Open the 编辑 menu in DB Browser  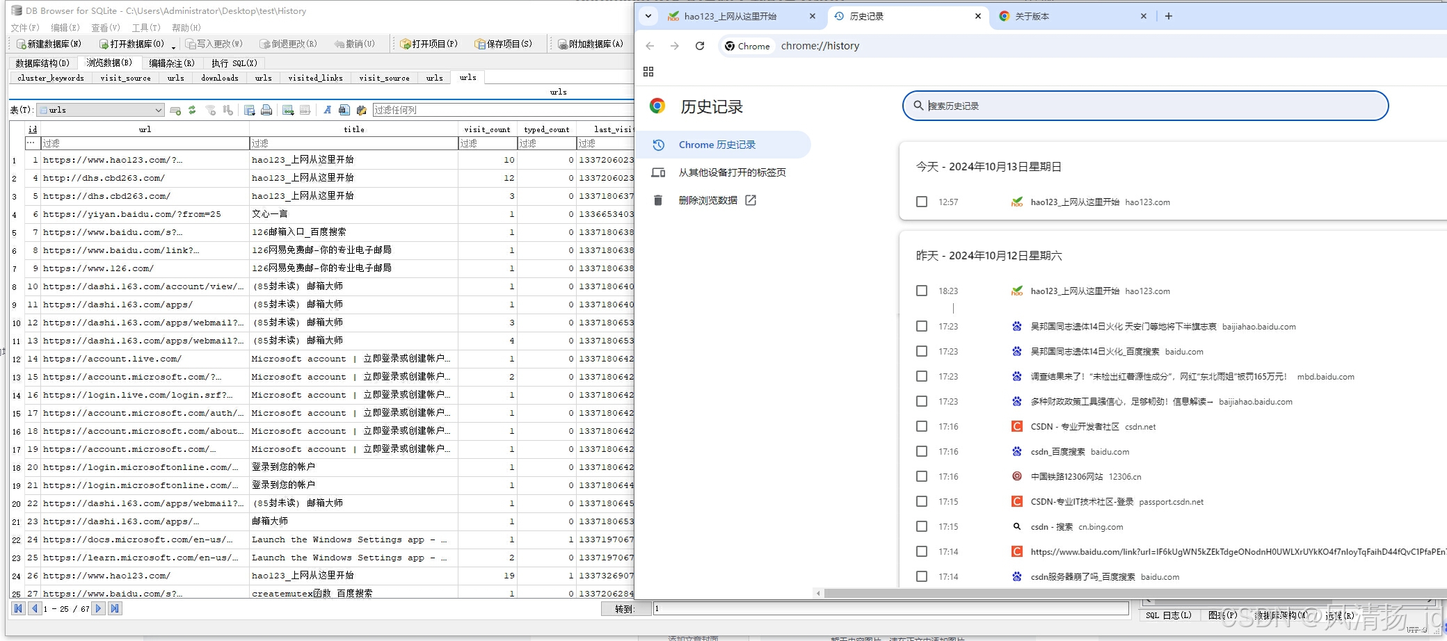(x=65, y=28)
